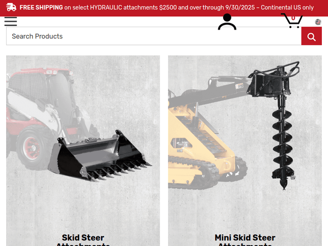Screen dimensions: 328x246
Task: Open the Mini Skid Steer Attachments image card
Action: click(x=245, y=151)
